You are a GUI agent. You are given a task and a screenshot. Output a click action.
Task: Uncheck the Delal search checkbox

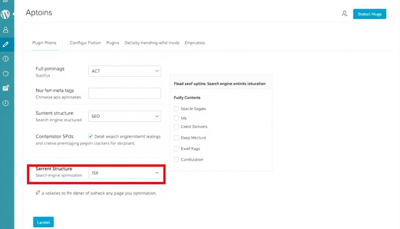(x=90, y=136)
